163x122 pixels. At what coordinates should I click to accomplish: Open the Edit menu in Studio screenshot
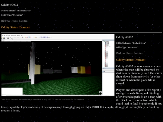coord(4,36)
